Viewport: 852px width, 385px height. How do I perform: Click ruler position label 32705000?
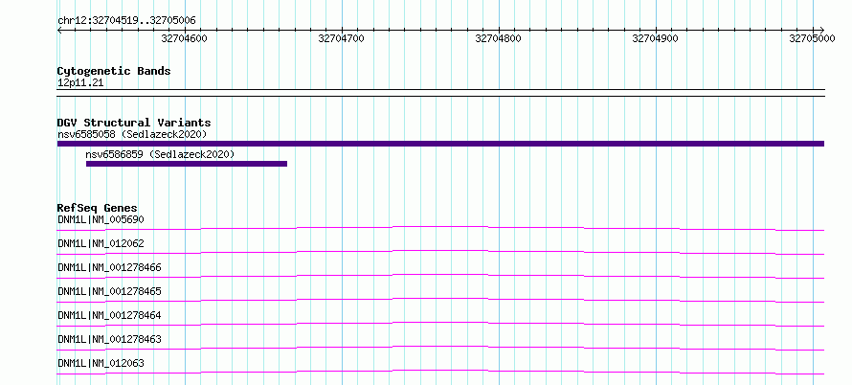[812, 38]
